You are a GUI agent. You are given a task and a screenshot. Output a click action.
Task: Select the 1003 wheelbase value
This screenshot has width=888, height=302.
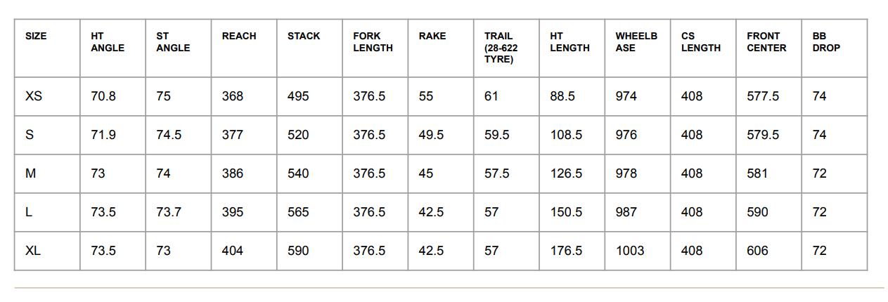pyautogui.click(x=629, y=251)
